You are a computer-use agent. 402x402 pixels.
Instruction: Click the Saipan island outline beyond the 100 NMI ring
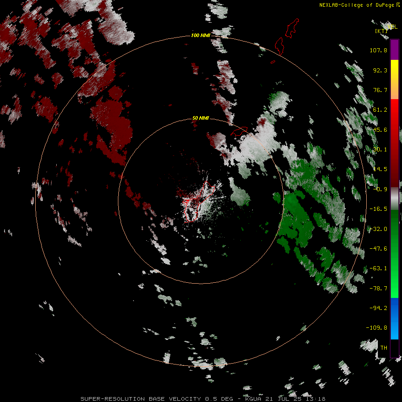[x=292, y=28]
